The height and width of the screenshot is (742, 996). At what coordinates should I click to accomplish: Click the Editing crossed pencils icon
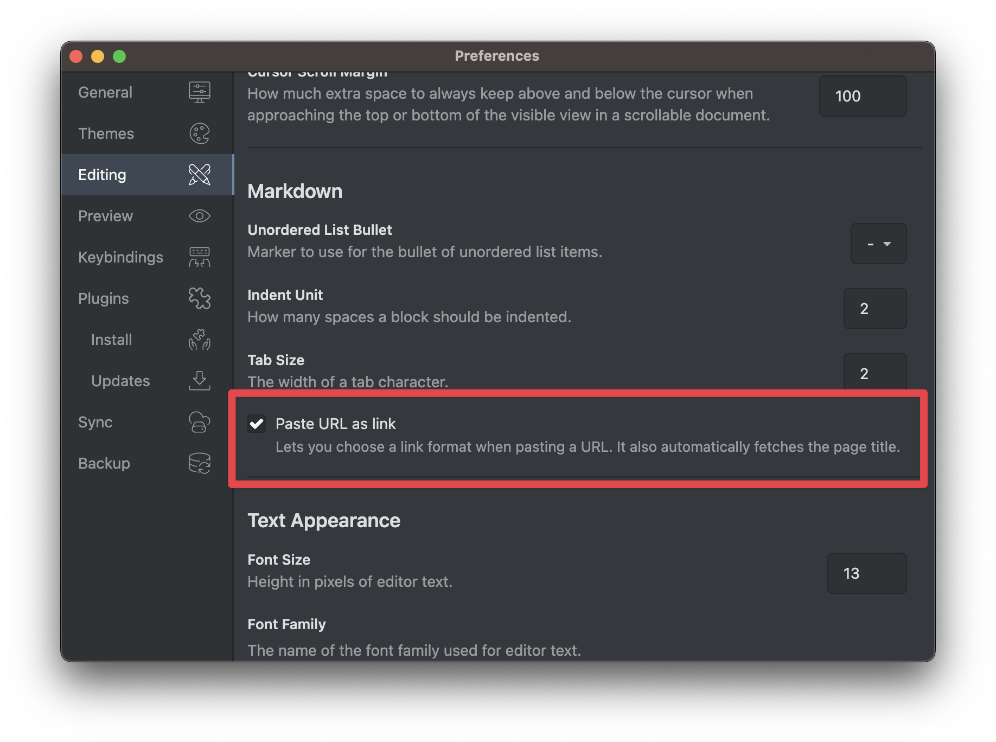[199, 175]
